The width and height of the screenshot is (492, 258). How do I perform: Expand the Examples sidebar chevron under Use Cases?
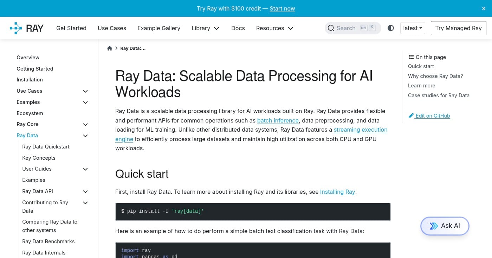pos(85,102)
